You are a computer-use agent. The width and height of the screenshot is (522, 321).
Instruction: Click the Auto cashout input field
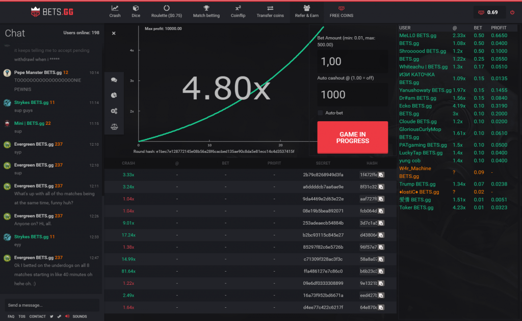click(352, 95)
